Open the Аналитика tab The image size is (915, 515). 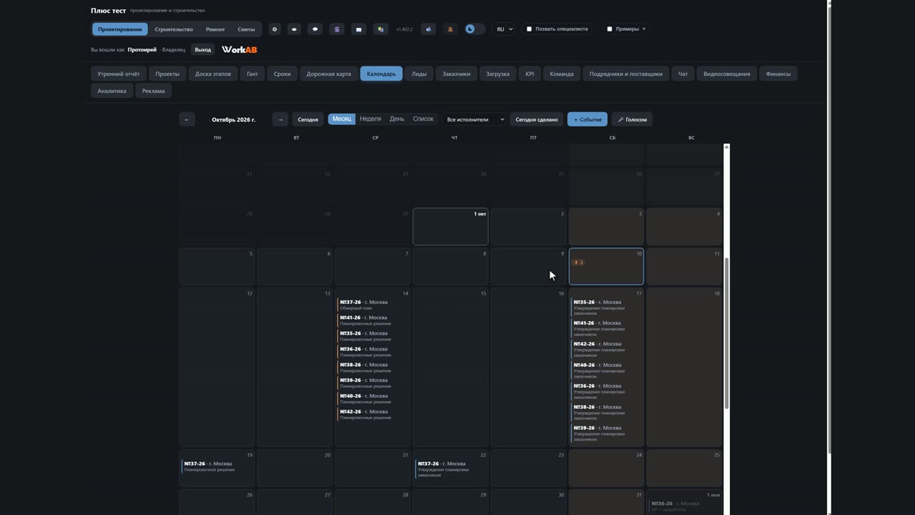(x=112, y=91)
